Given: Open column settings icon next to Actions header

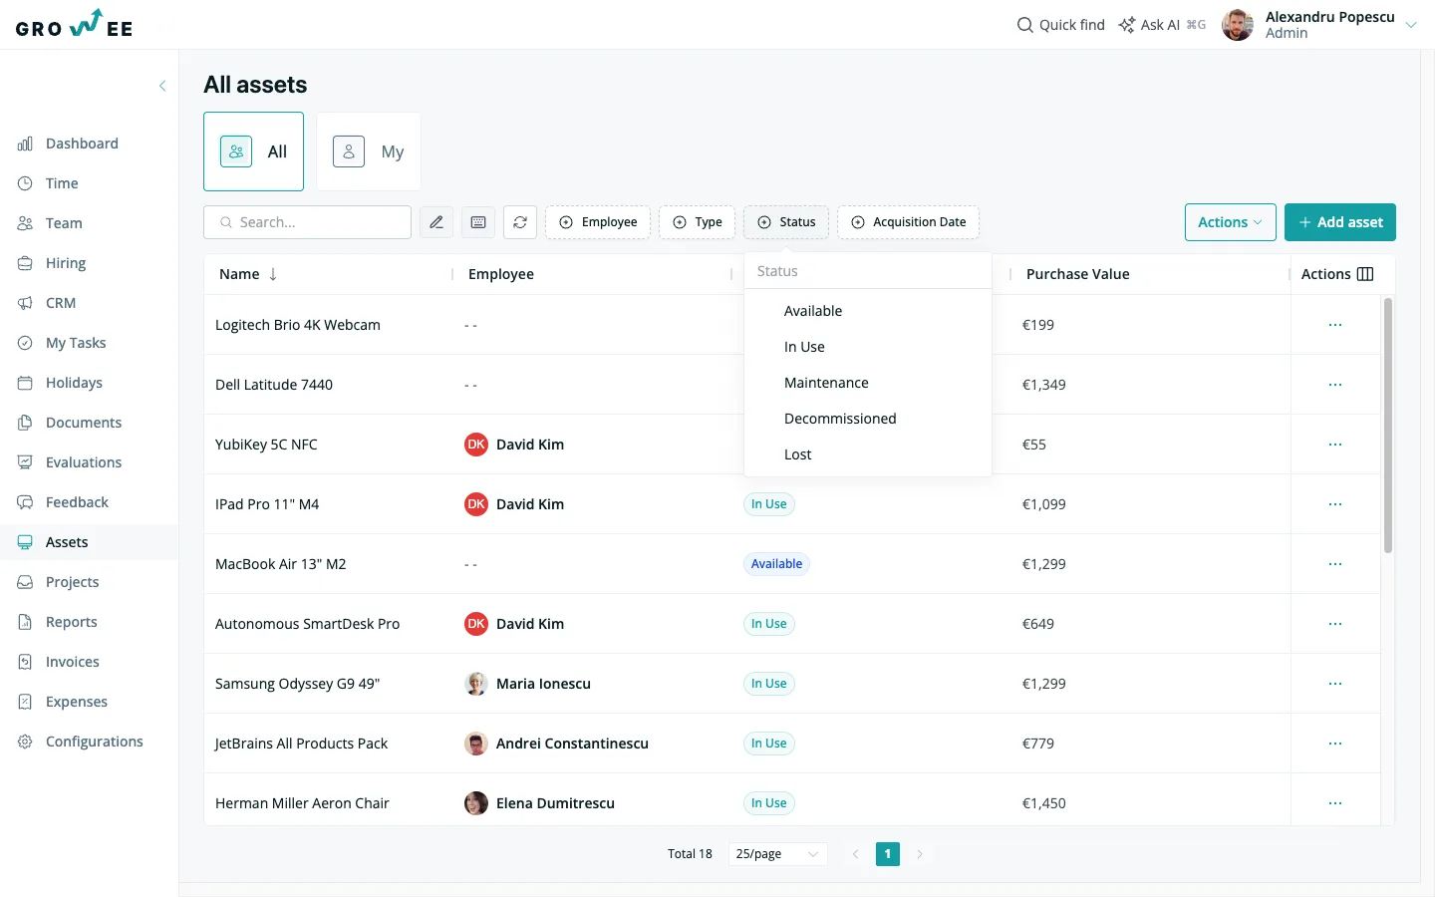Looking at the screenshot, I should [x=1365, y=274].
